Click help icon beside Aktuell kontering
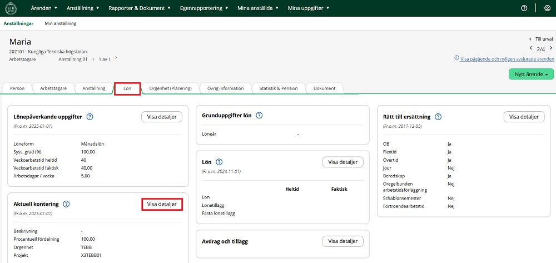 point(66,204)
